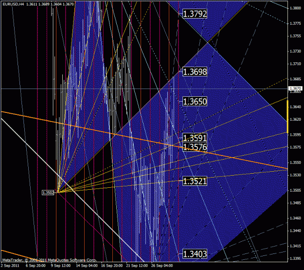Click the 1.3792 price level label
This screenshot has height=270, width=304.
tap(195, 14)
